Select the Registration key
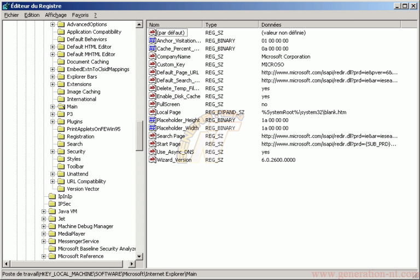420x280 pixels. point(80,137)
